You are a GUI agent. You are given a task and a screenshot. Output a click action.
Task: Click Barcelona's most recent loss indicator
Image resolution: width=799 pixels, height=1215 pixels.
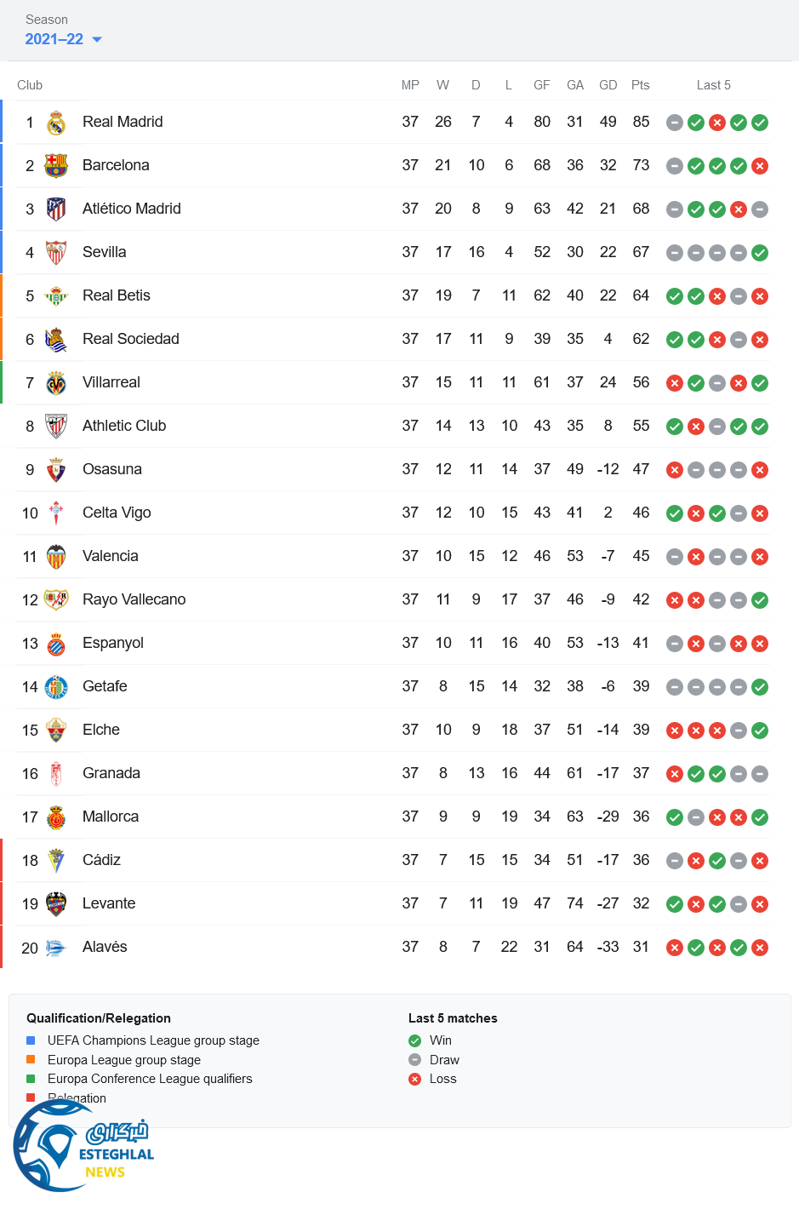pos(760,166)
